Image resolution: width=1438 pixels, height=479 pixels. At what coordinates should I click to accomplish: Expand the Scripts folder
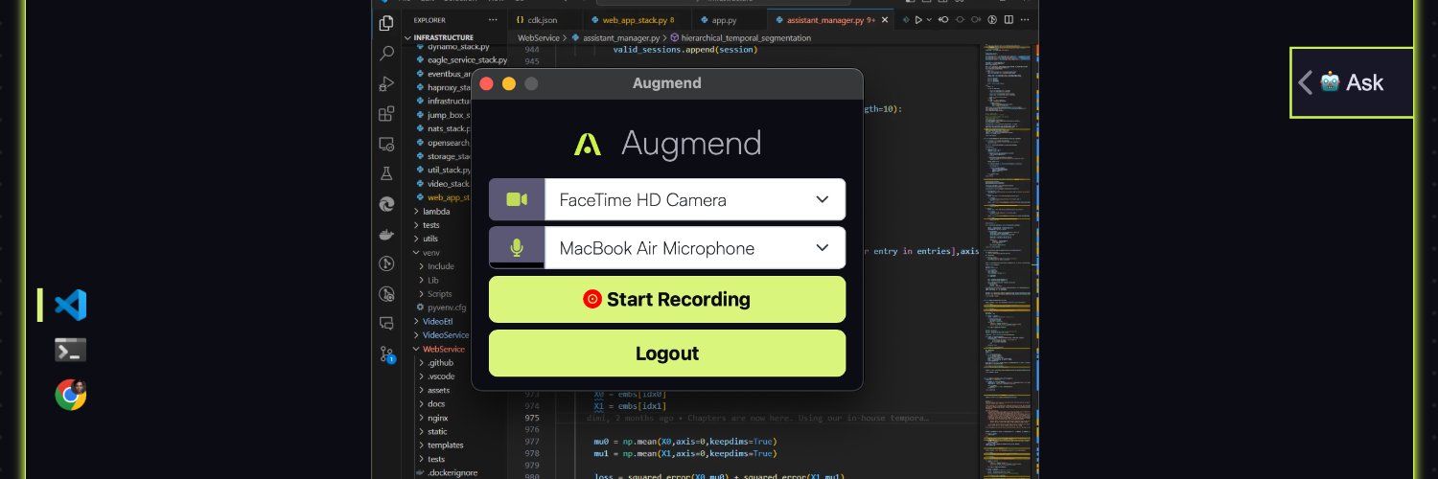439,294
